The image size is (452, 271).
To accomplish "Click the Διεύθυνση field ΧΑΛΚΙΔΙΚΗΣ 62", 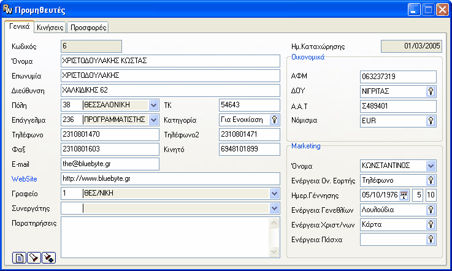I will pos(170,90).
